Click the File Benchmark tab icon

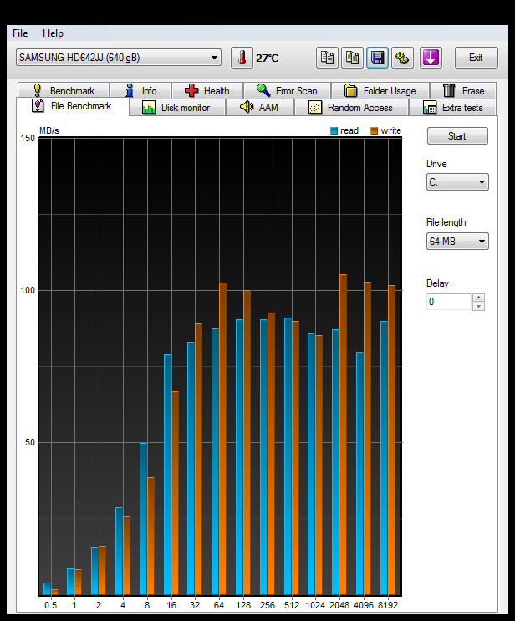(x=38, y=106)
